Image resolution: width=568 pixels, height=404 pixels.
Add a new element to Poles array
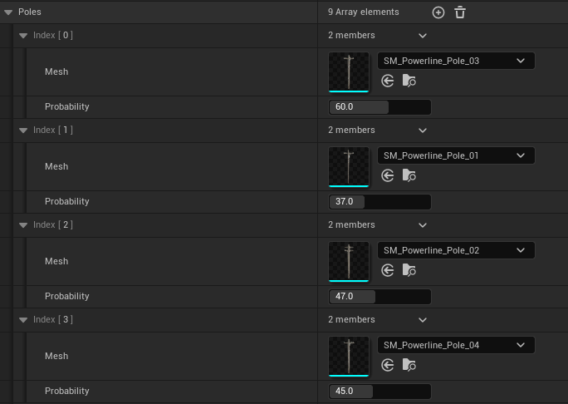[x=438, y=12]
